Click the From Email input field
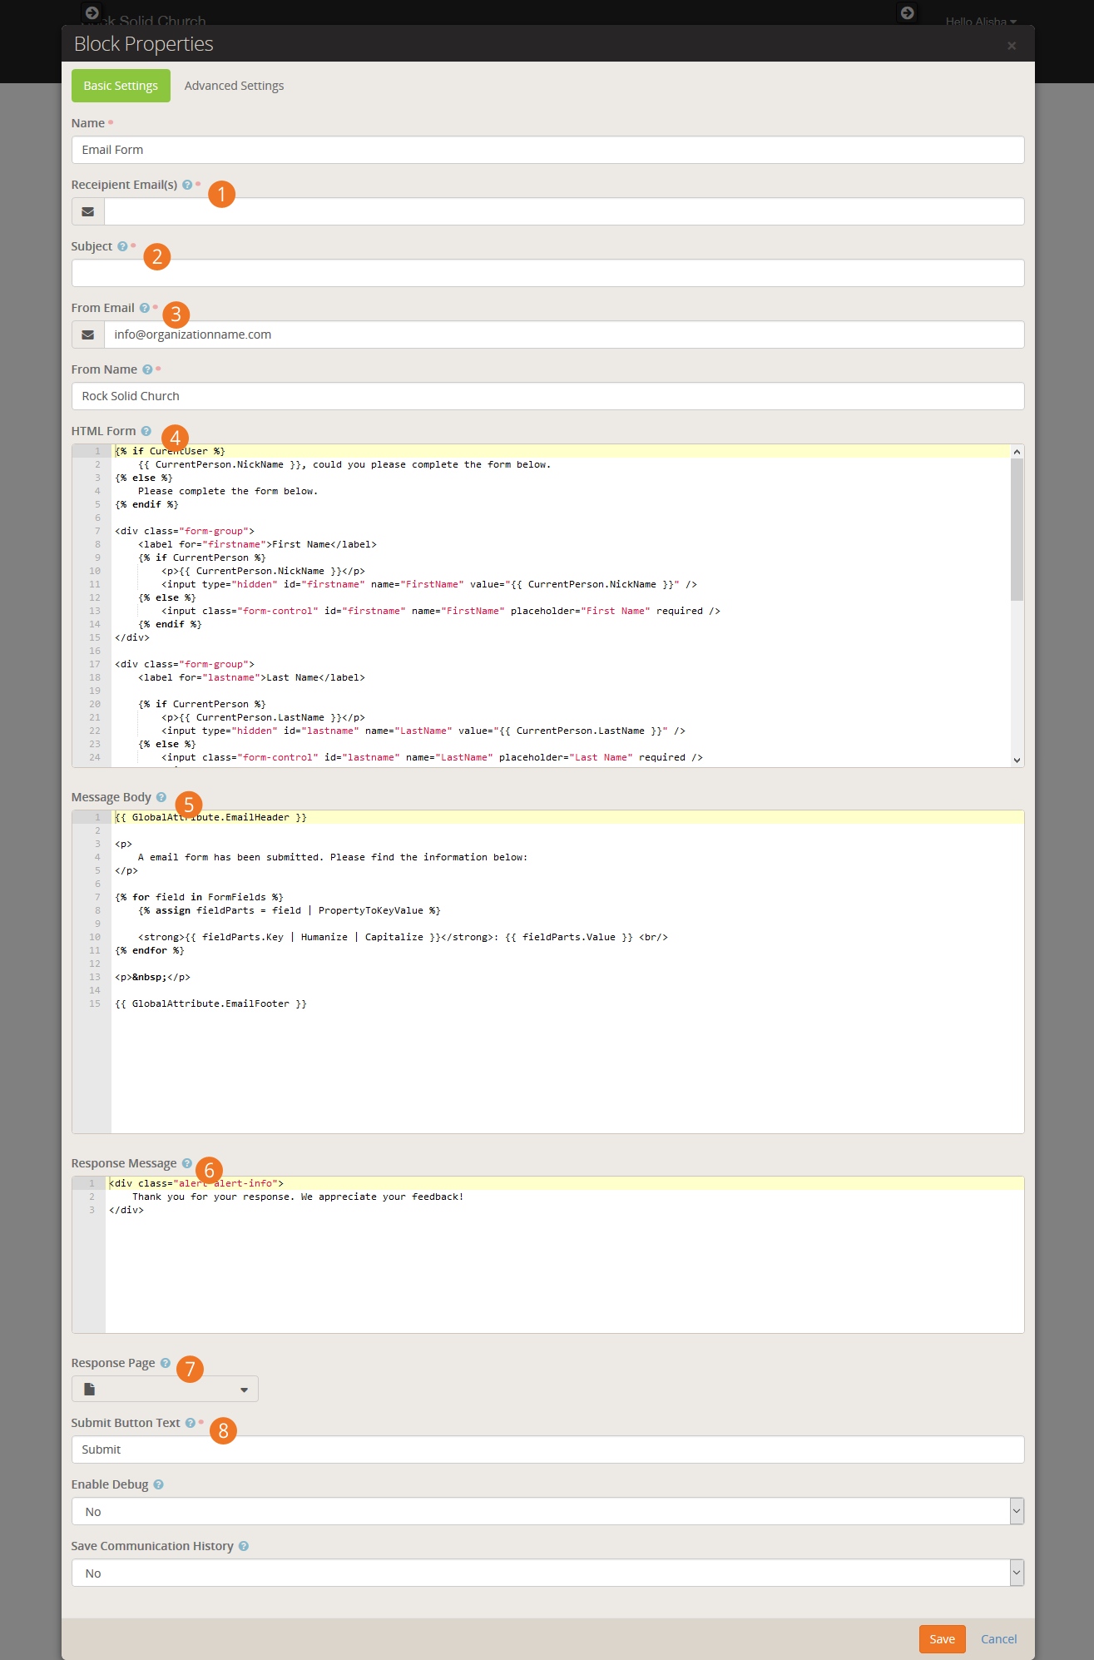Image resolution: width=1094 pixels, height=1660 pixels. [x=564, y=334]
